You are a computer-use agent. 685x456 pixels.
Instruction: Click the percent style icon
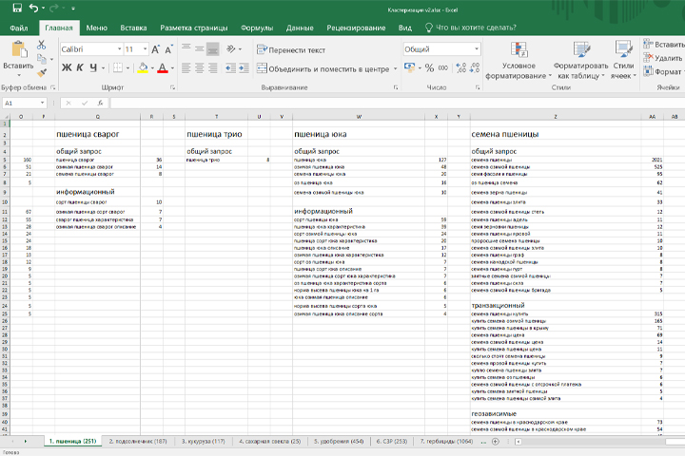(x=429, y=67)
